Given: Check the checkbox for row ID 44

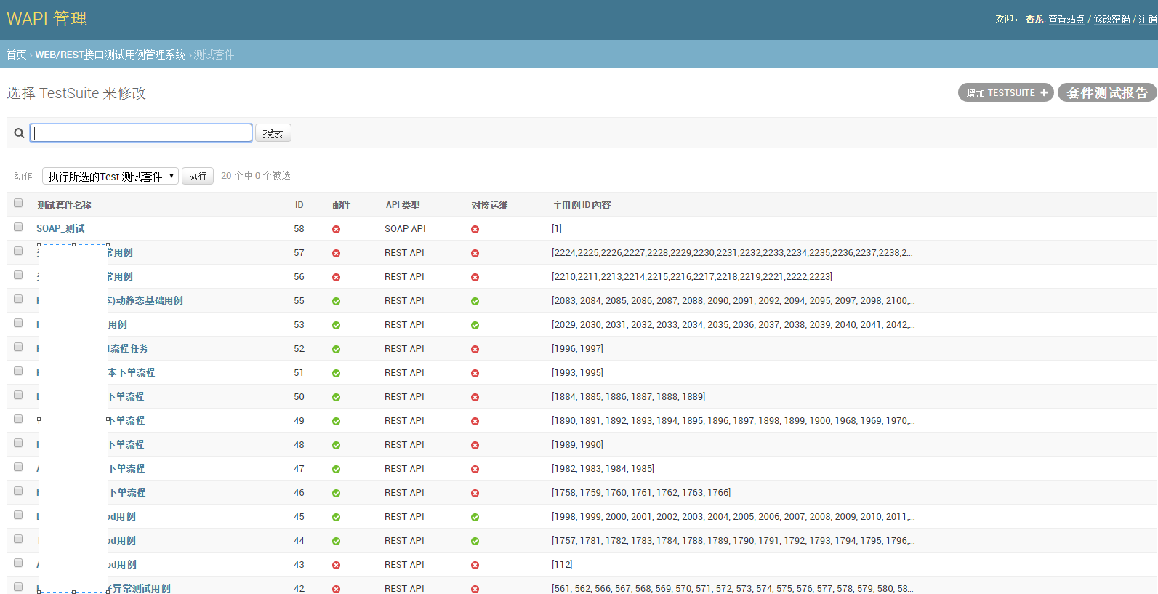Looking at the screenshot, I should [18, 539].
